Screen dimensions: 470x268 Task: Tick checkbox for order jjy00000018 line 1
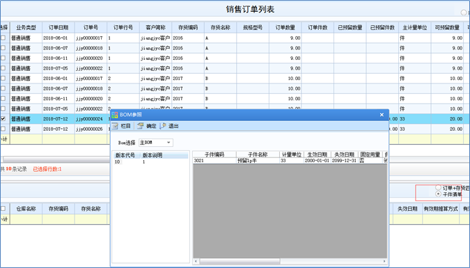(3, 48)
